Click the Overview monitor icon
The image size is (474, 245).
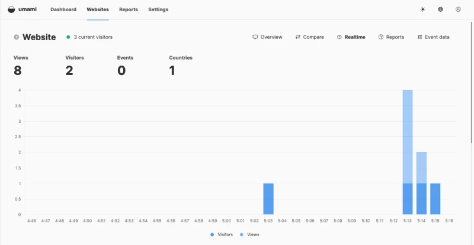click(255, 37)
